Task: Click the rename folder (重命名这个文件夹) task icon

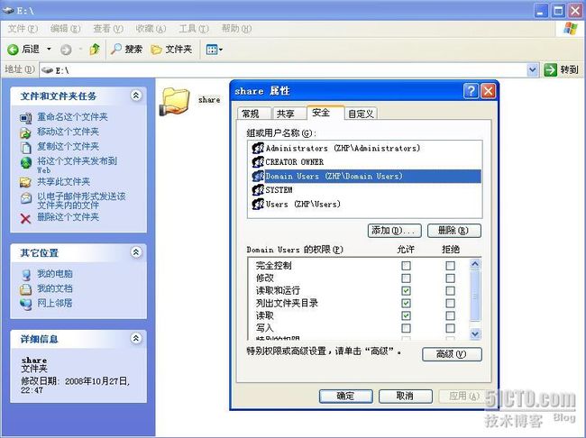Action: pyautogui.click(x=25, y=118)
